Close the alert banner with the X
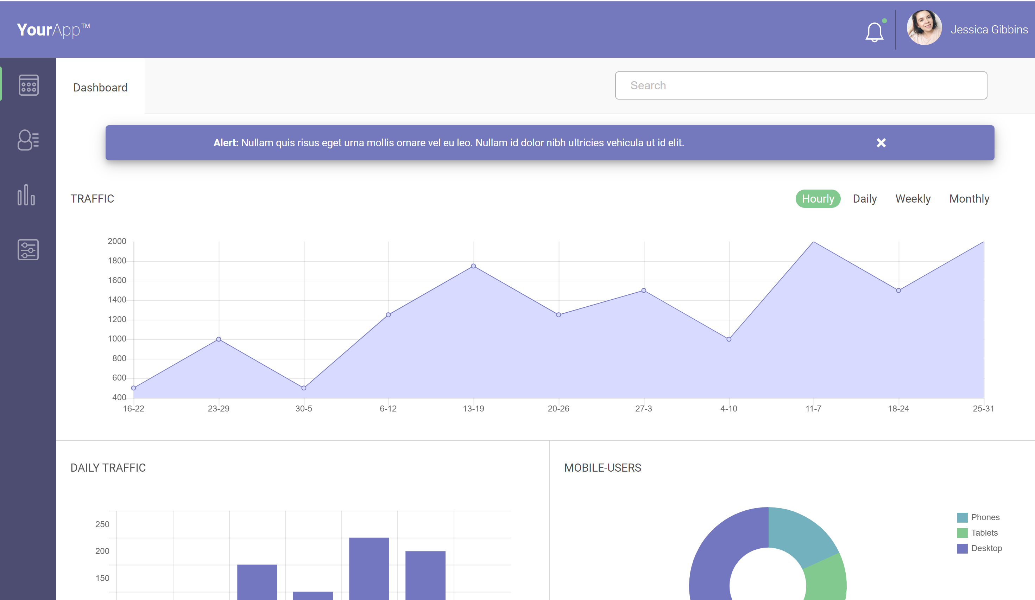 coord(881,143)
